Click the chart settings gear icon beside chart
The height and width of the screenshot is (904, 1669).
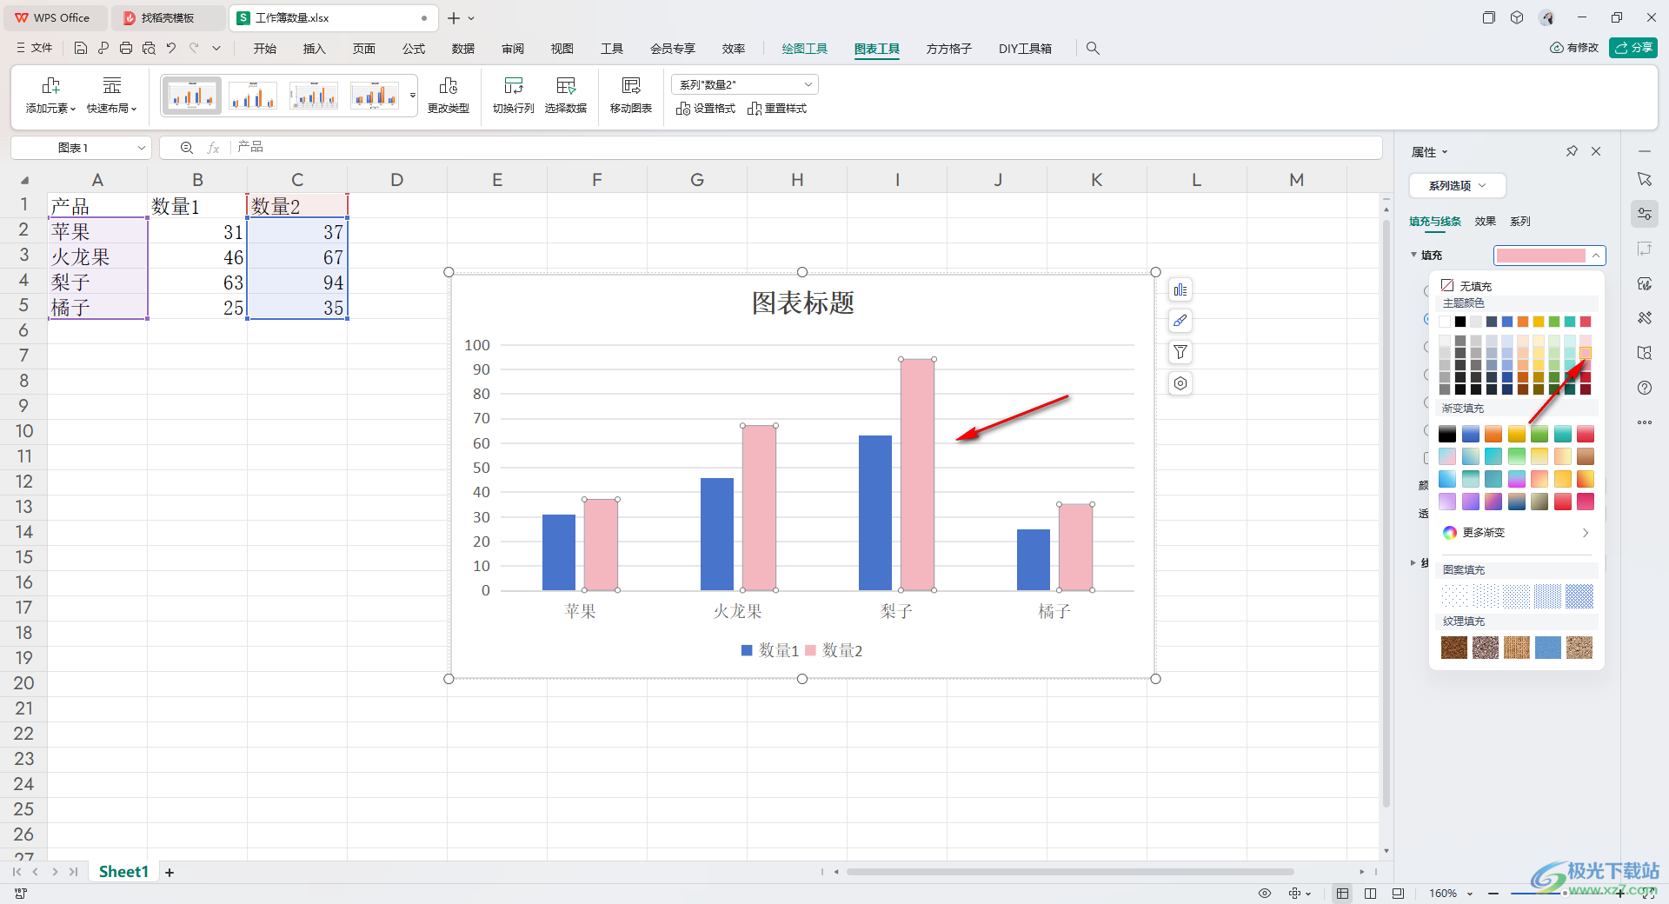(x=1180, y=383)
